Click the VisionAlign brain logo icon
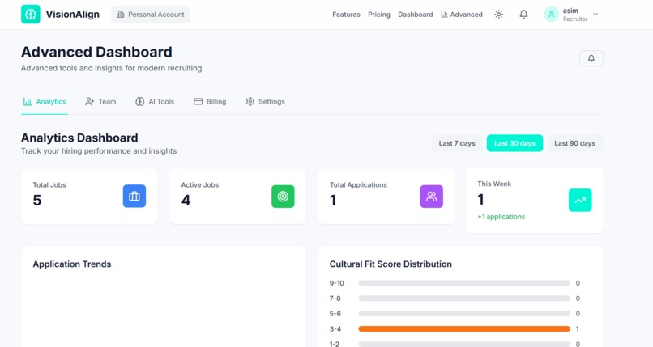Screen dimensions: 653x347 click(31, 14)
